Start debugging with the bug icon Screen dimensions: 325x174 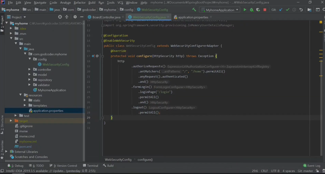(251, 10)
